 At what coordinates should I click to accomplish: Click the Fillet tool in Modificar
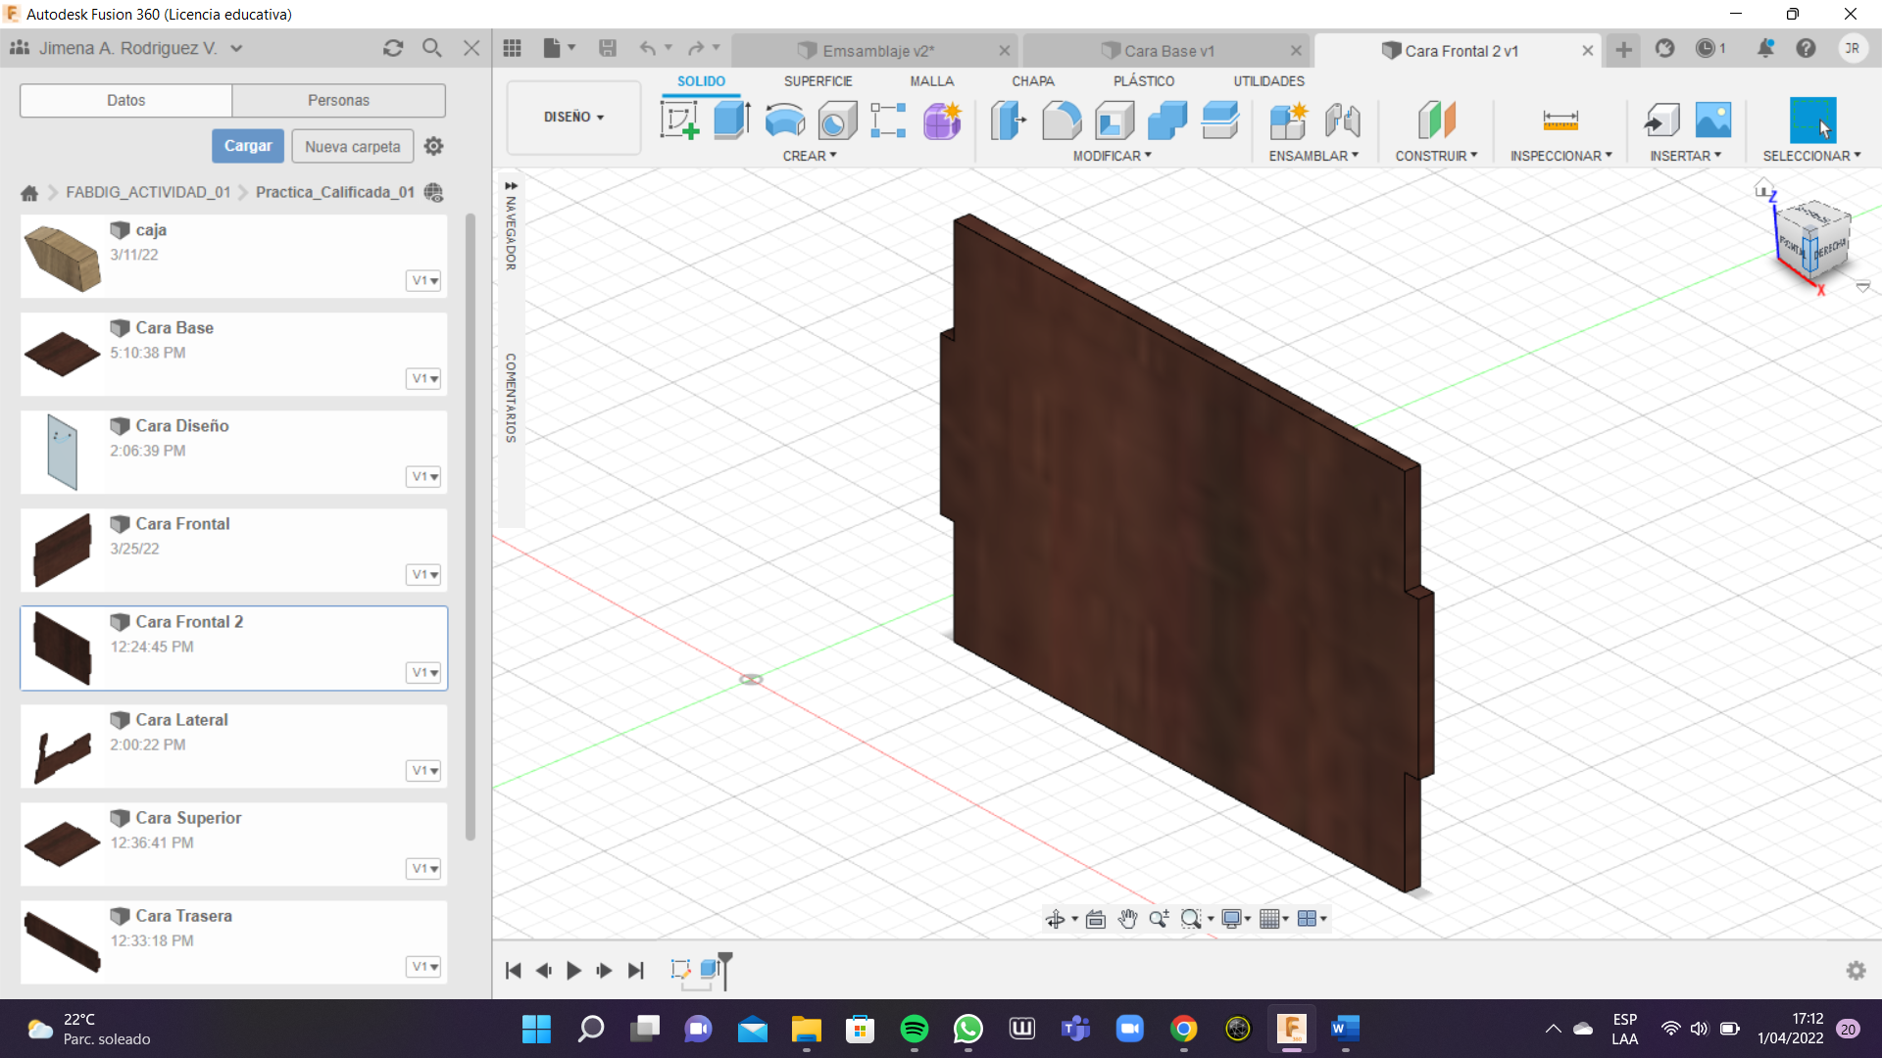(1062, 120)
